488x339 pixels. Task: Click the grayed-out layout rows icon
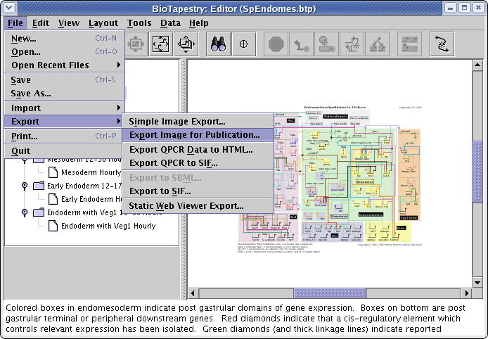point(409,44)
